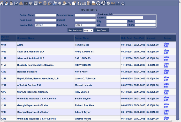
Task: Open the lab flask icon
Action: 55,3
